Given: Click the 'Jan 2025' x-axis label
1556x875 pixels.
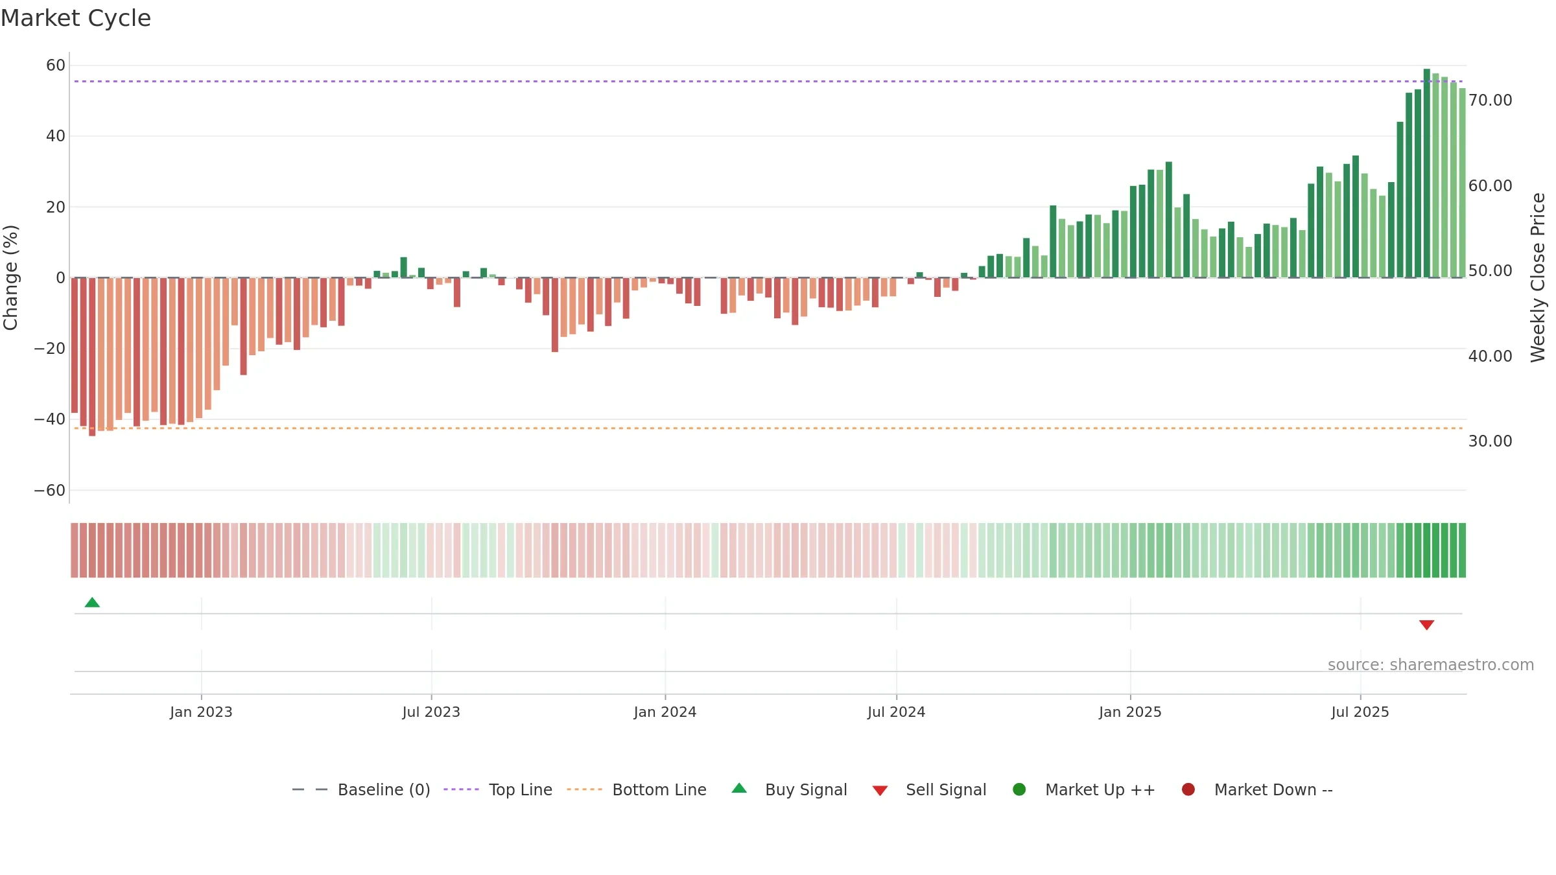Looking at the screenshot, I should [1130, 712].
